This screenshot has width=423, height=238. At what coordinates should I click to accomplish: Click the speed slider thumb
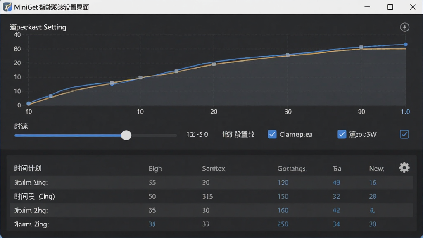[126, 135]
